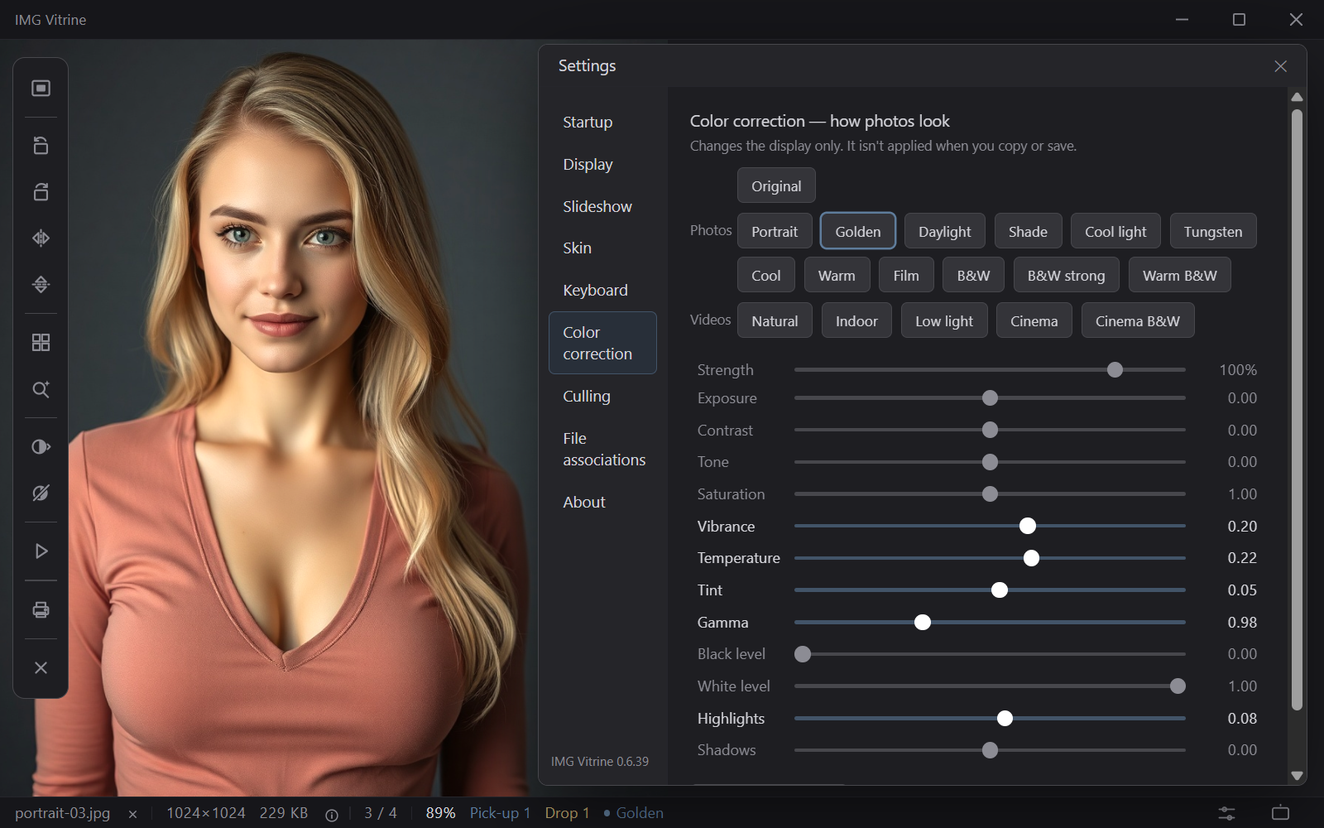Click the Drop 1 status entry
Image resolution: width=1324 pixels, height=828 pixels.
[567, 813]
